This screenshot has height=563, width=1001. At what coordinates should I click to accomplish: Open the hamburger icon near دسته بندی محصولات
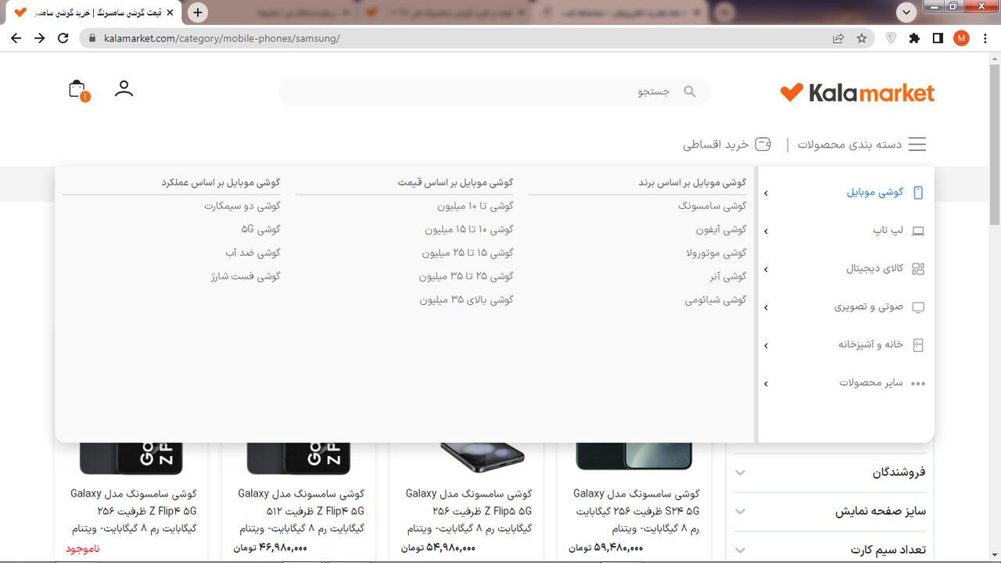(x=917, y=144)
